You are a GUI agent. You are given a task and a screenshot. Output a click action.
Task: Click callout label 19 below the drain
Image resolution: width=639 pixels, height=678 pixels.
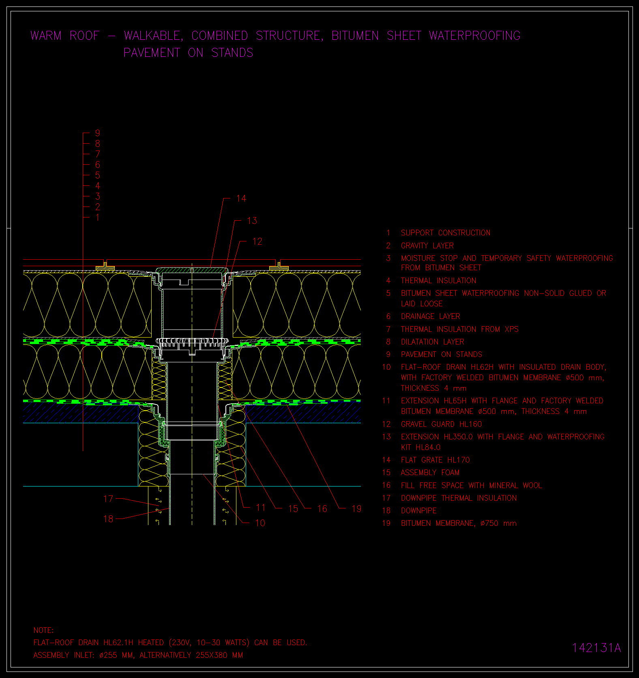tap(356, 509)
